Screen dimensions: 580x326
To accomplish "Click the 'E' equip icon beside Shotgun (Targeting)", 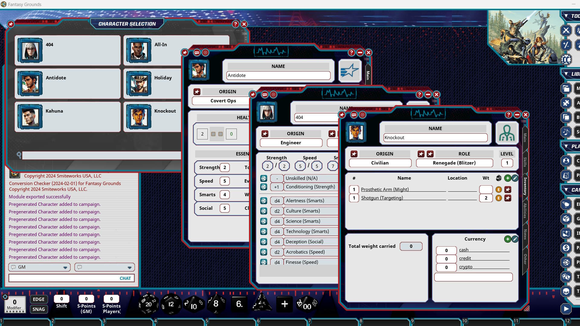I will [x=498, y=198].
